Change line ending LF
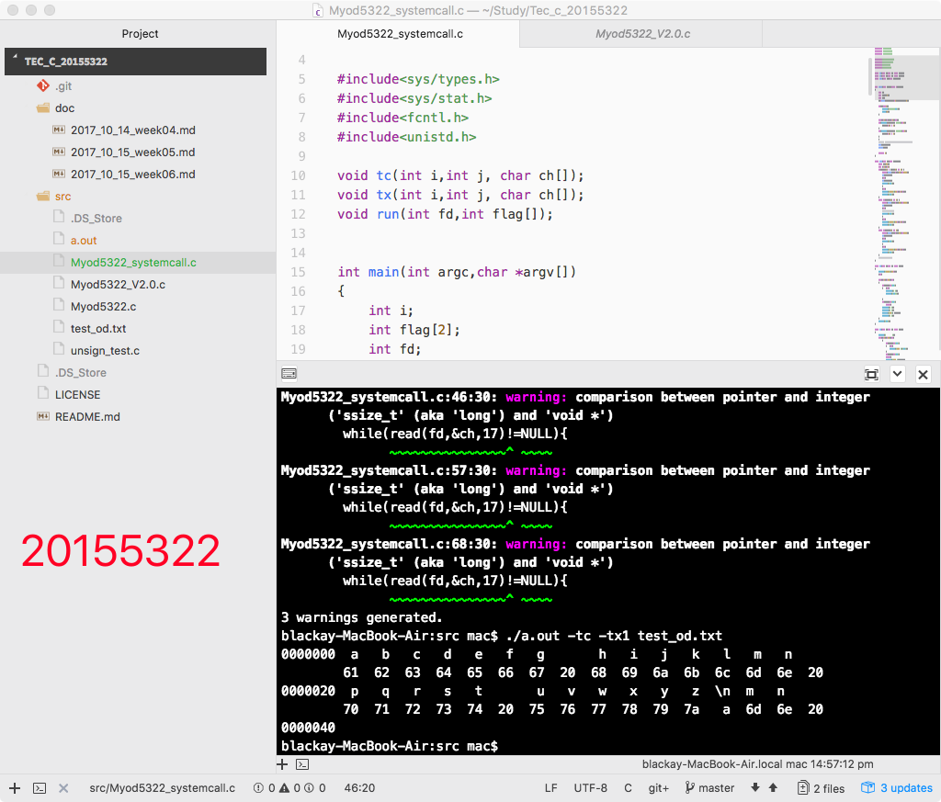The height and width of the screenshot is (802, 941). 551,788
